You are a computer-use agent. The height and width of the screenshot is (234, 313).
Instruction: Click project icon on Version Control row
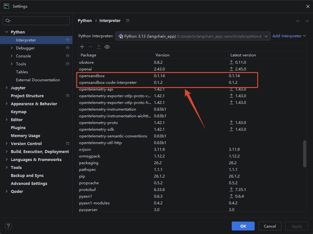tap(68, 143)
